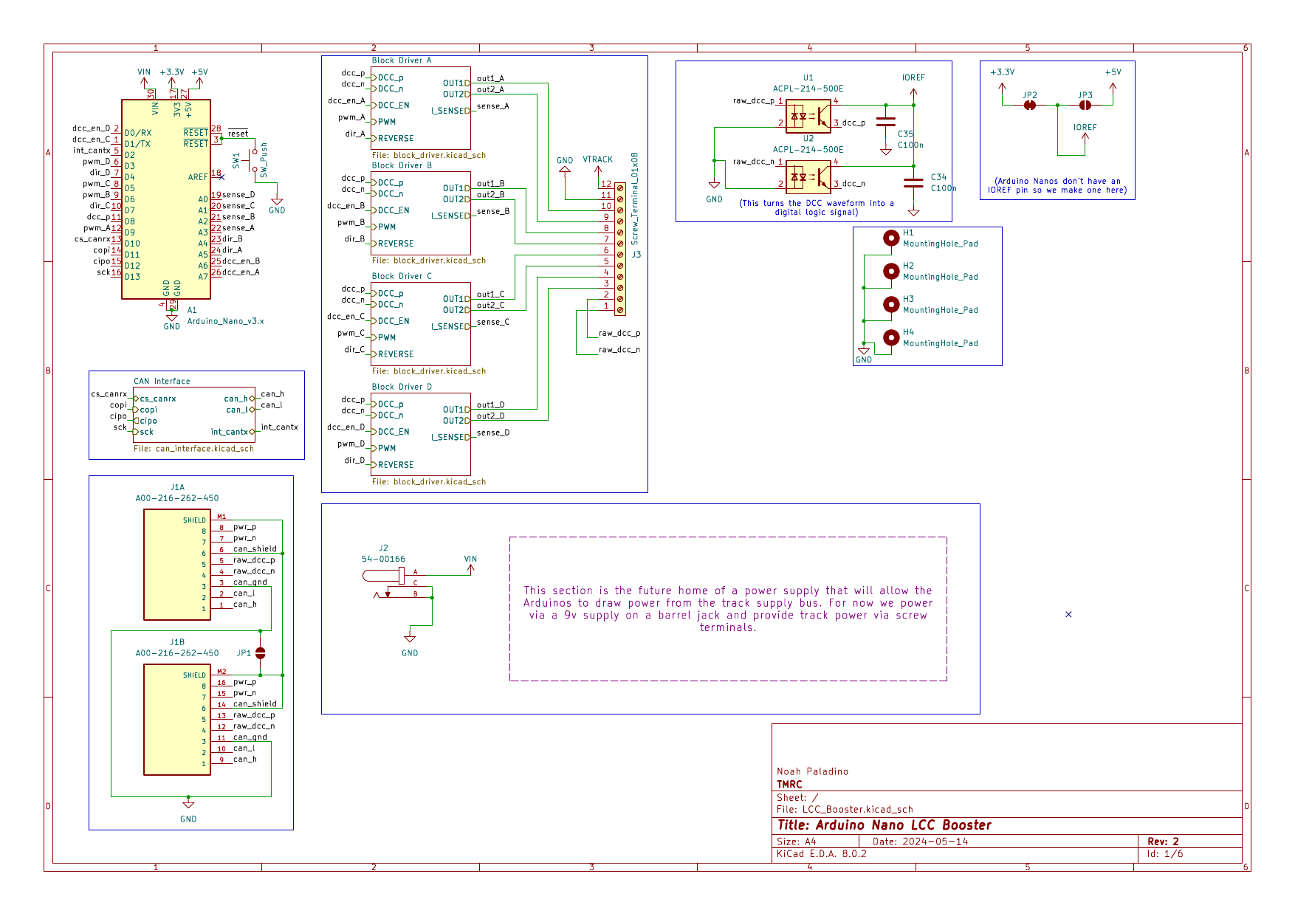Select solder jumper JP3
This screenshot has width=1295, height=916.
1085,105
